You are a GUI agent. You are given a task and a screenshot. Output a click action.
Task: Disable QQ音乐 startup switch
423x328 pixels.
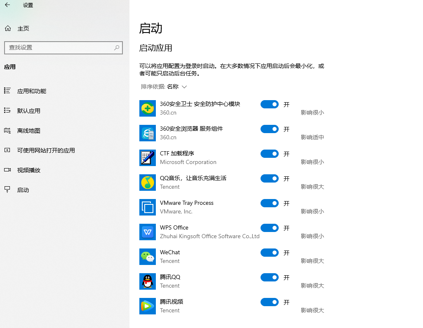269,178
